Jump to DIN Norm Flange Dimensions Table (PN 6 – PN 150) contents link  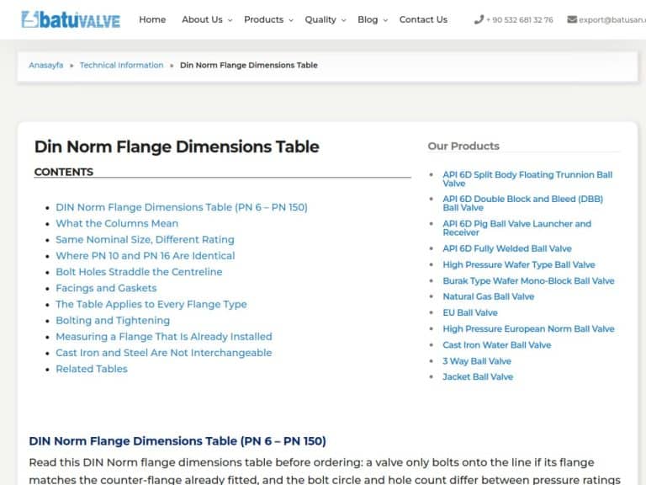tap(182, 207)
